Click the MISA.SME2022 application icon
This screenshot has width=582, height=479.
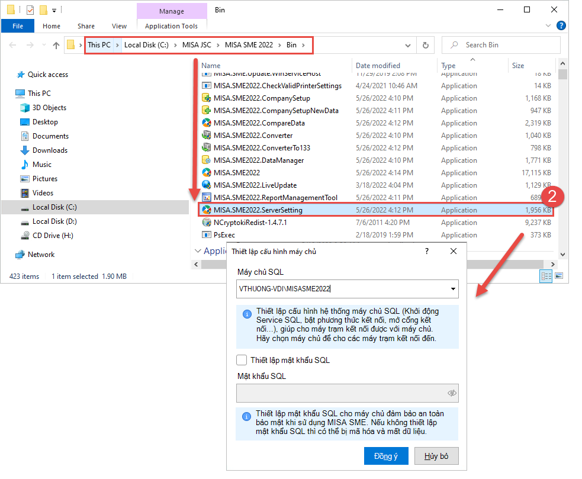[207, 172]
